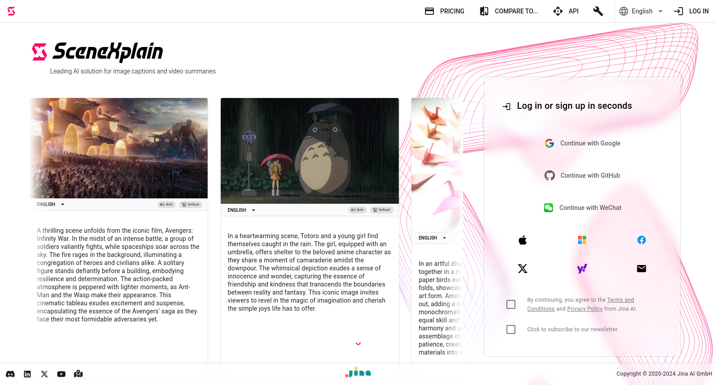Open the COMPARE TO... menu
716x385 pixels.
(509, 11)
